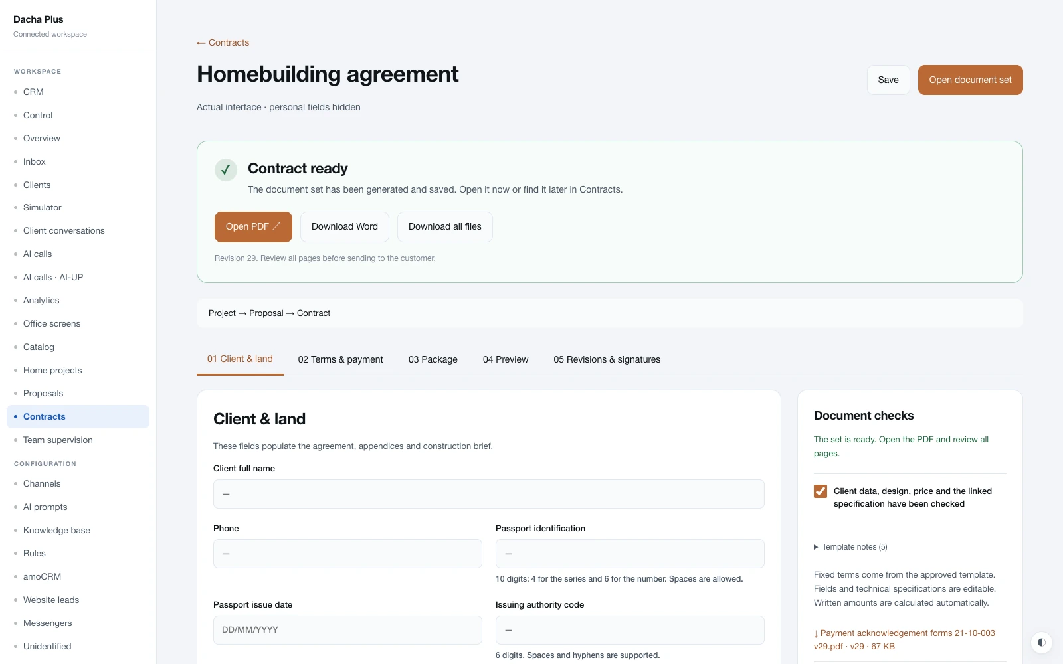Go back to Contracts list
This screenshot has width=1063, height=664.
coord(223,42)
